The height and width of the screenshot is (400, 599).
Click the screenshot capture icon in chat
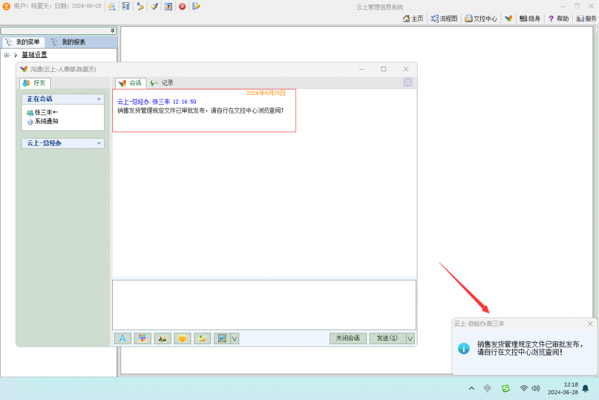222,339
